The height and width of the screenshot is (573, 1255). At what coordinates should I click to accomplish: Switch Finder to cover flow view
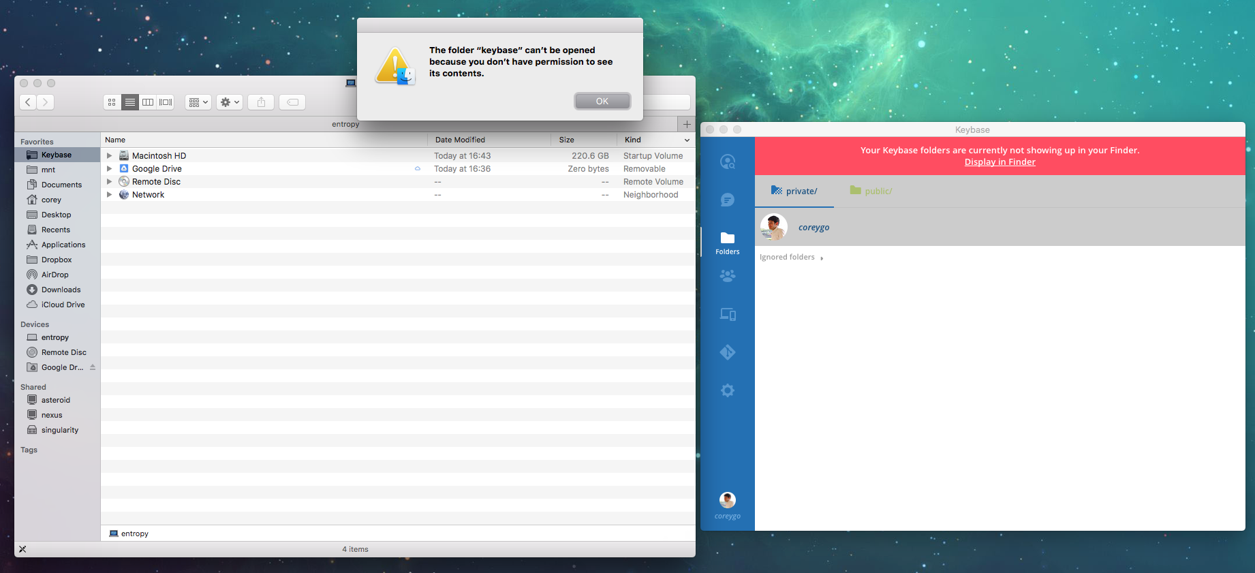[166, 102]
